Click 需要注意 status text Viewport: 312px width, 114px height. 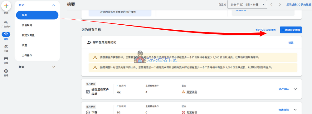[192, 92]
